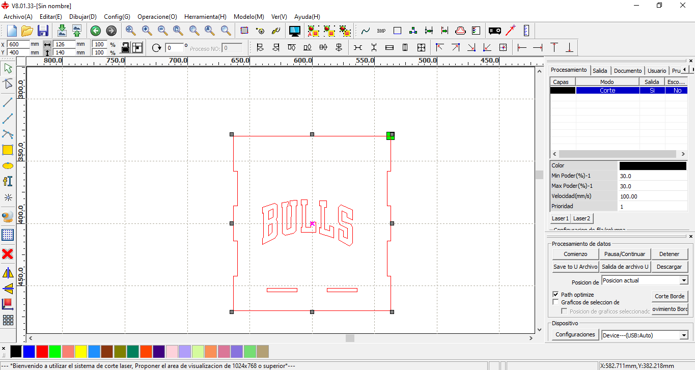Switch to the Documento tab
This screenshot has width=695, height=370.
pyautogui.click(x=627, y=71)
